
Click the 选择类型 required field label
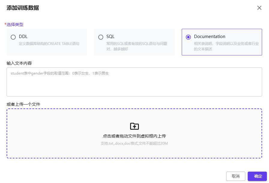click(x=15, y=25)
